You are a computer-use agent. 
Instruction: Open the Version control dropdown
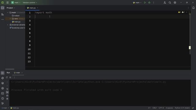point(30,2)
